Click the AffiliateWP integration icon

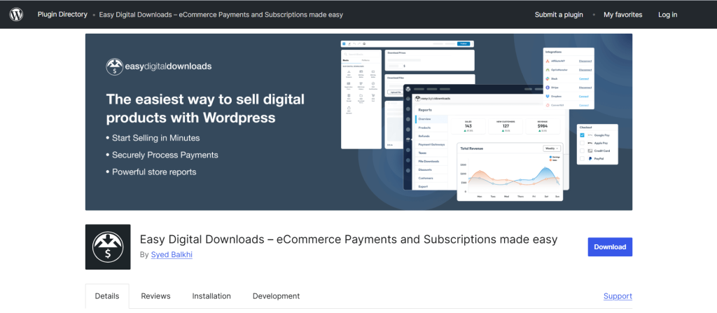click(x=548, y=61)
